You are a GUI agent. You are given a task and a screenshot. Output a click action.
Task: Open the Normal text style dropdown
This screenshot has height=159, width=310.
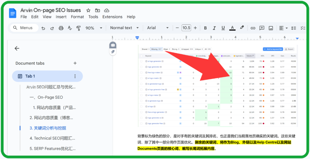pyautogui.click(x=124, y=28)
